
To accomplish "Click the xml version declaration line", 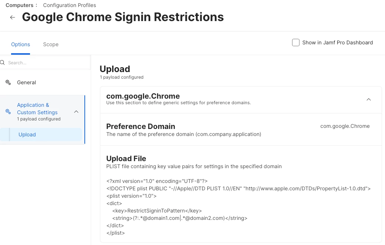I will click(157, 181).
